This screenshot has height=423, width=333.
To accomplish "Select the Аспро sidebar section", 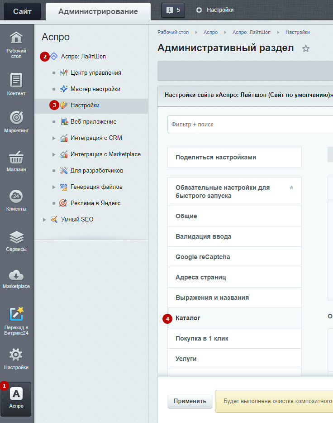I will click(16, 399).
